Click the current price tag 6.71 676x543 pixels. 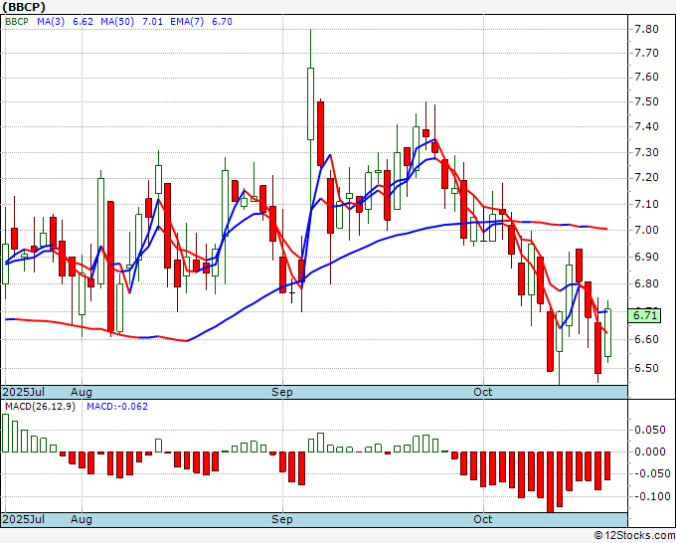[644, 315]
